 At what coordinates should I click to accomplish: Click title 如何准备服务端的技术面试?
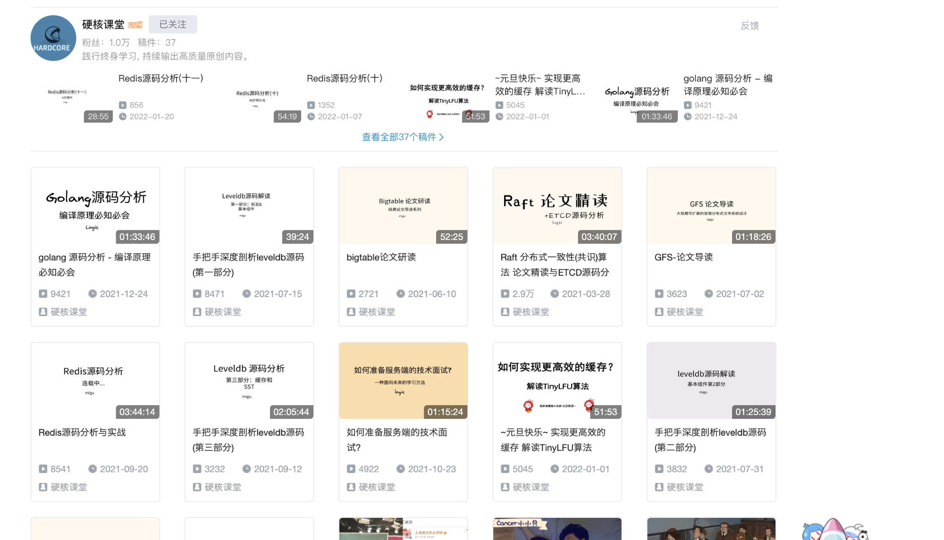pos(397,440)
